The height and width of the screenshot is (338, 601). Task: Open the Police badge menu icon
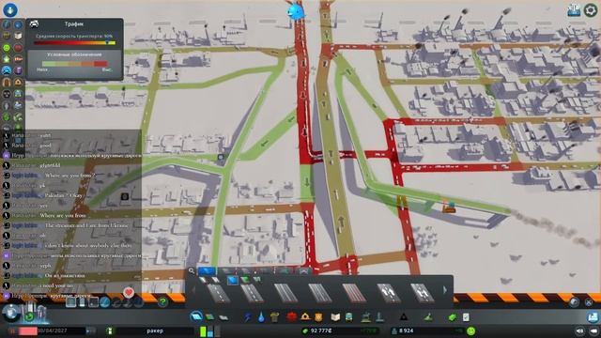[x=318, y=317]
